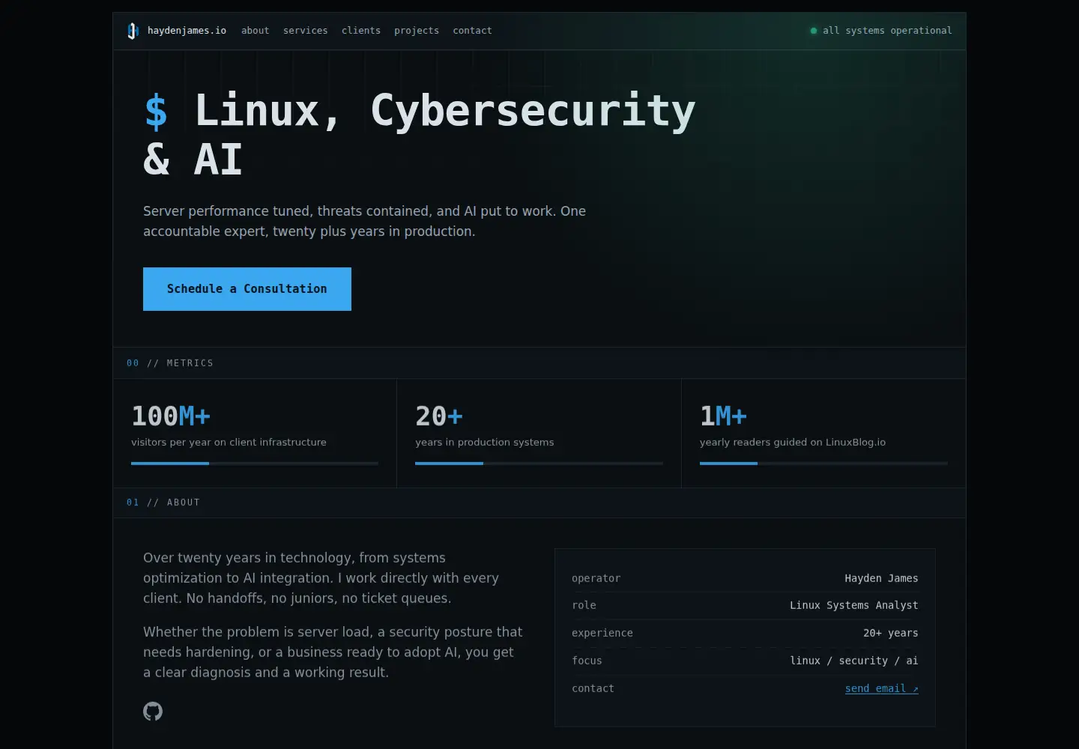Image resolution: width=1079 pixels, height=749 pixels.
Task: Click the '20+ years' experience value
Action: 891,633
